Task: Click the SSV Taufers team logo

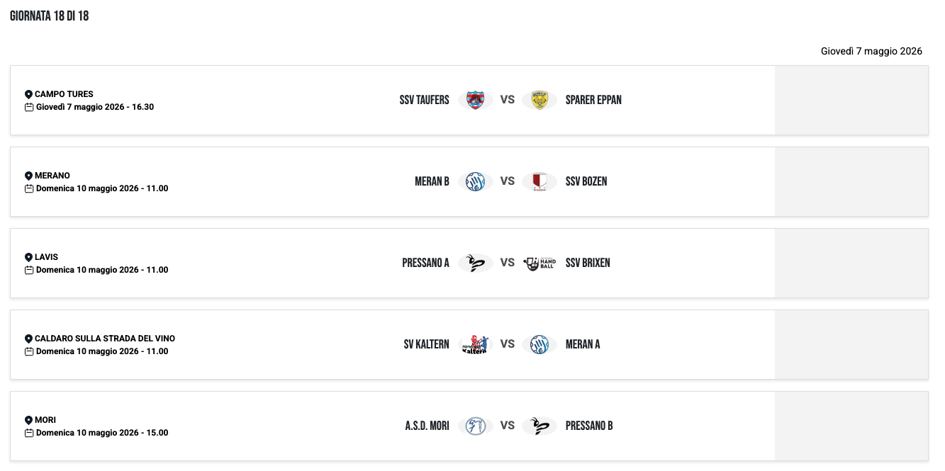Action: tap(475, 100)
